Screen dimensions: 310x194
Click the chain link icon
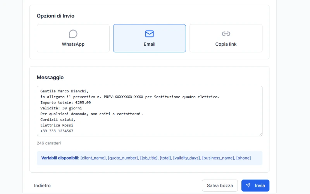point(226,34)
